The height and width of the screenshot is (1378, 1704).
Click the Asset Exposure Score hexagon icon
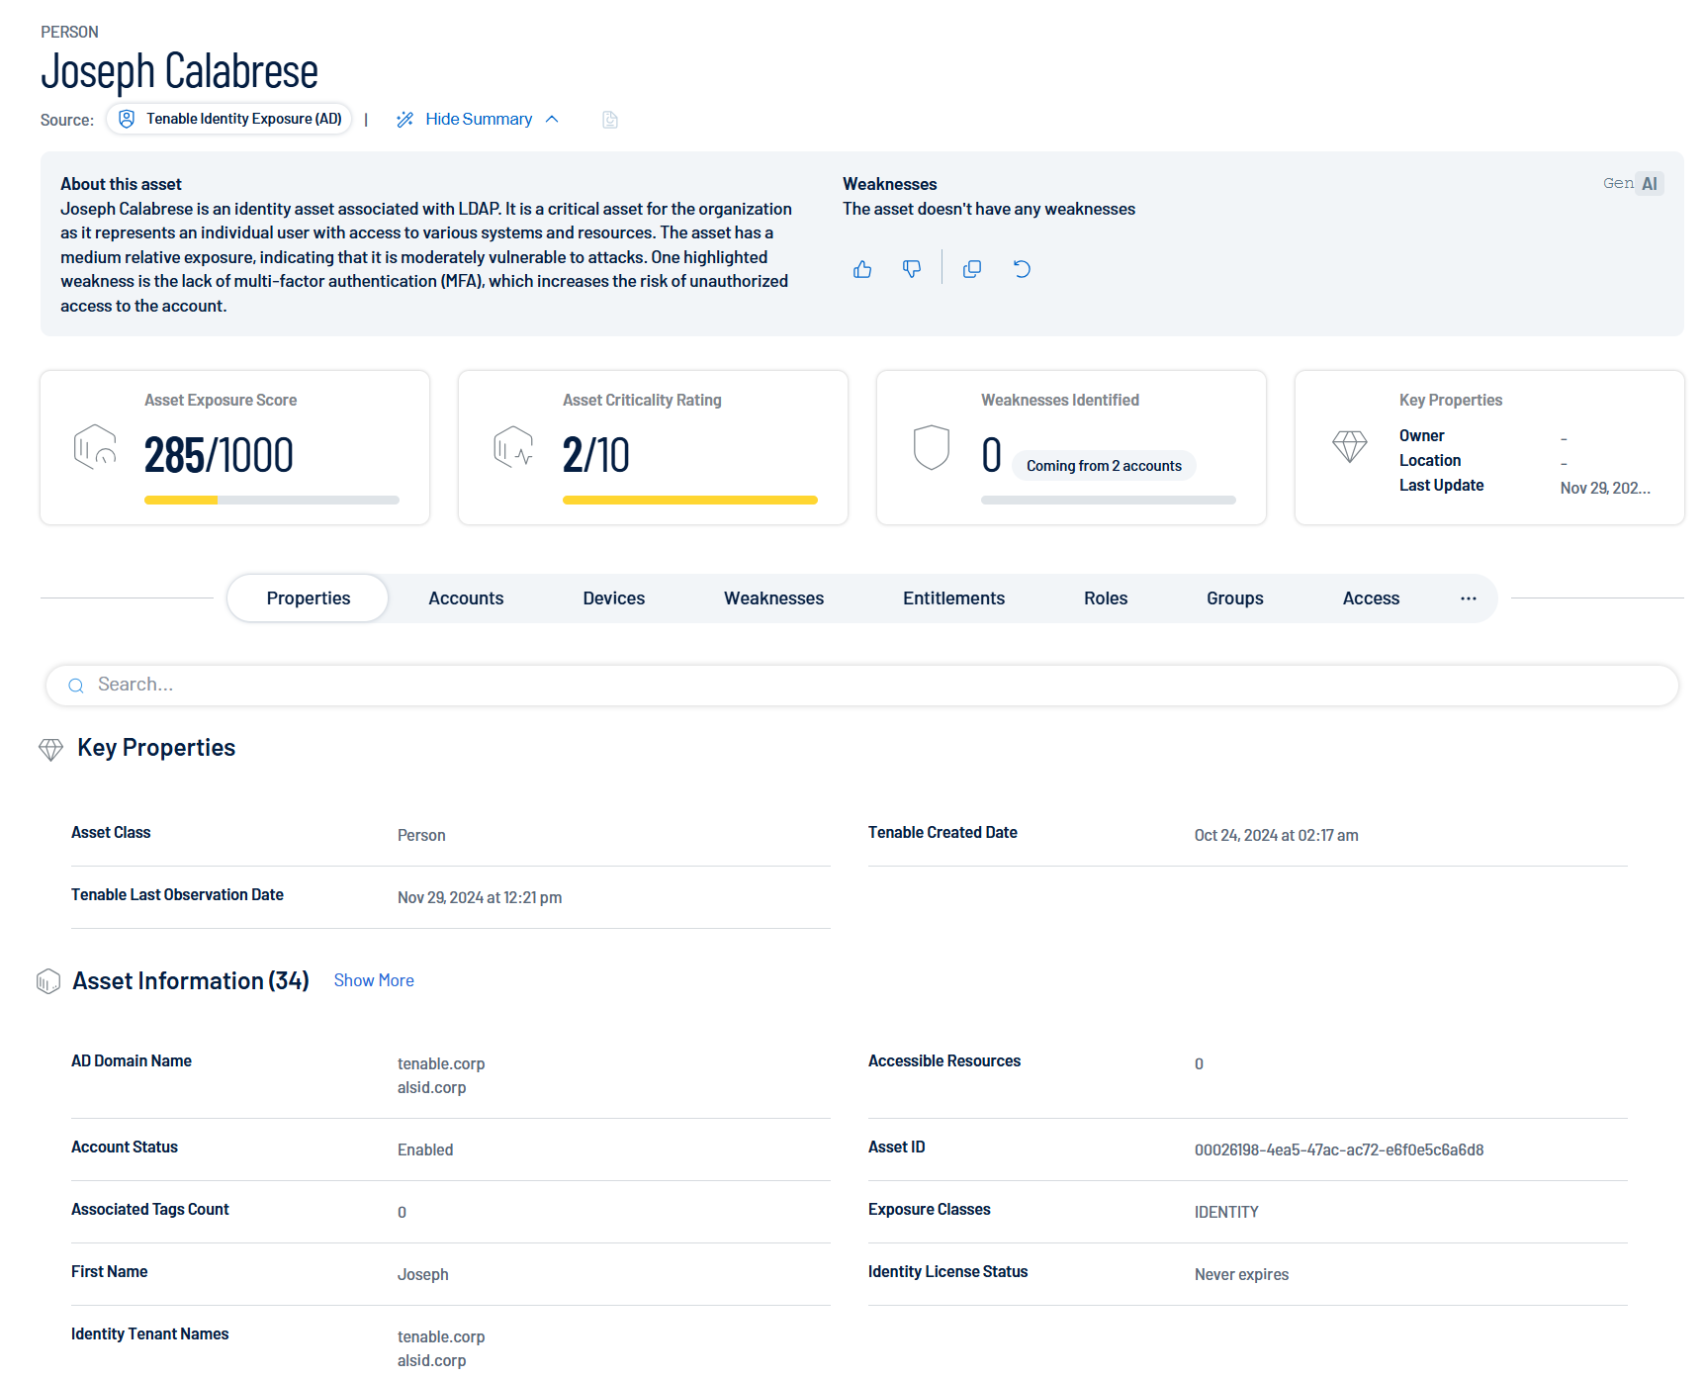coord(95,446)
